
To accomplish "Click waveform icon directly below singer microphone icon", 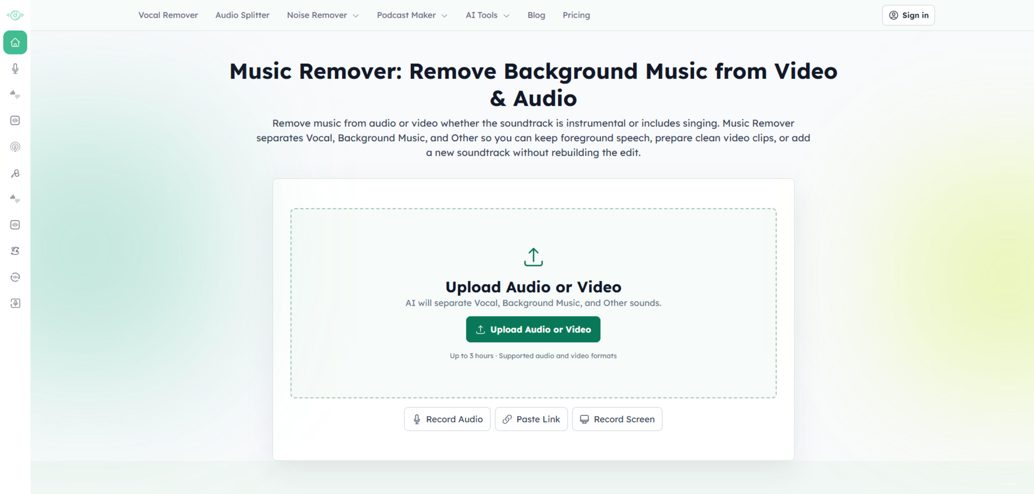I will [15, 199].
